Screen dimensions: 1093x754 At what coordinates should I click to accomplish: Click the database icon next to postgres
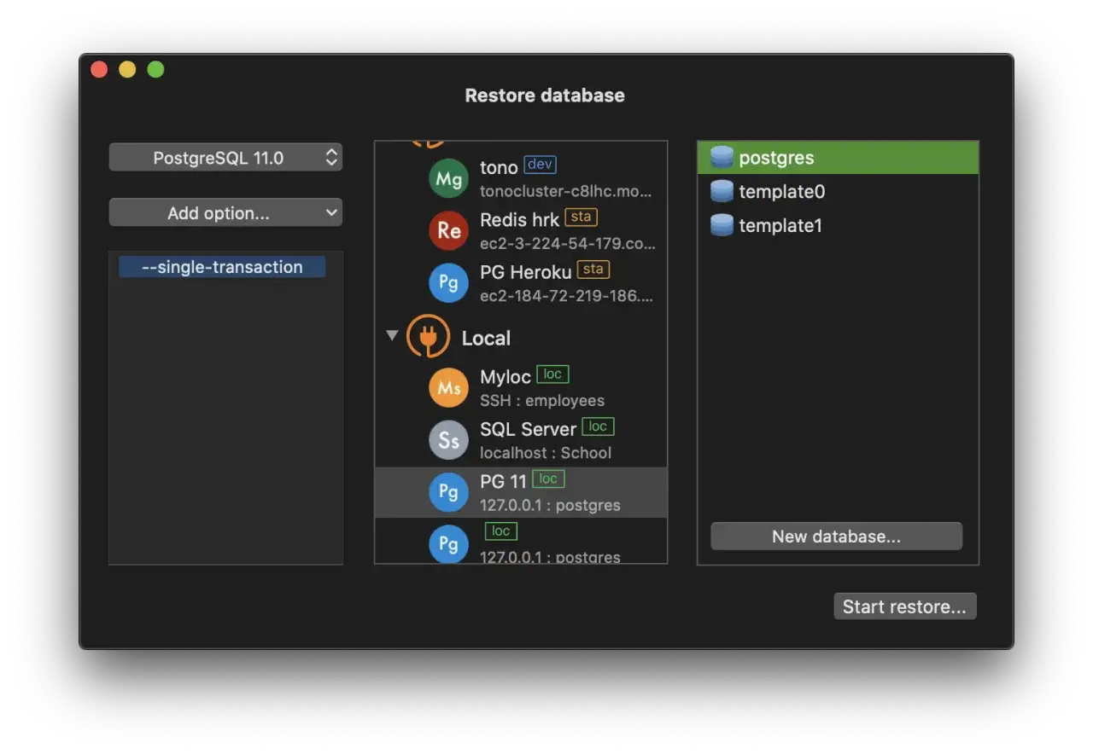pos(722,158)
